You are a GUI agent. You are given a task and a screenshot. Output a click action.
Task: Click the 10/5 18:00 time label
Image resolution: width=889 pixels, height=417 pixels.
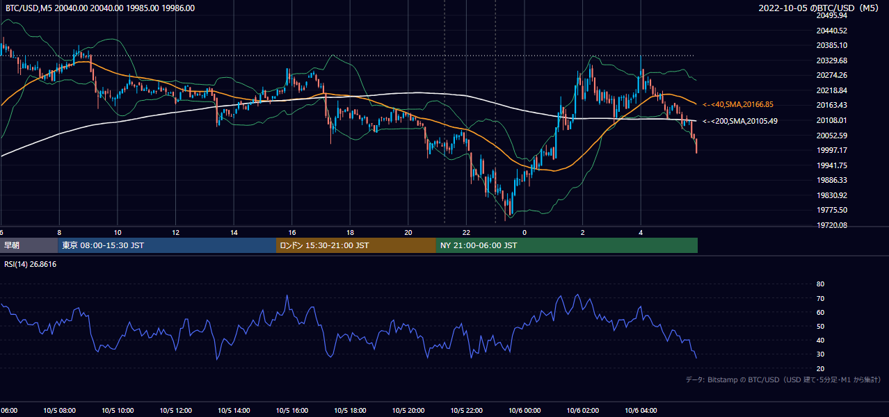tap(350, 411)
